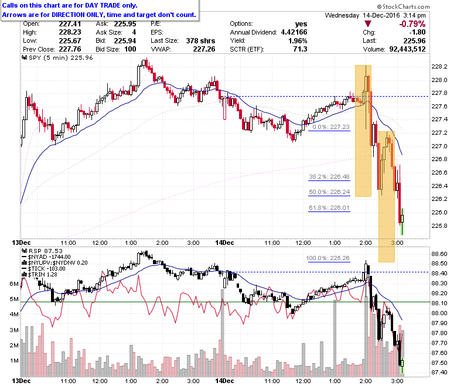Image resolution: width=457 pixels, height=386 pixels.
Task: Click the Volume value 92,443,512
Action: point(407,49)
